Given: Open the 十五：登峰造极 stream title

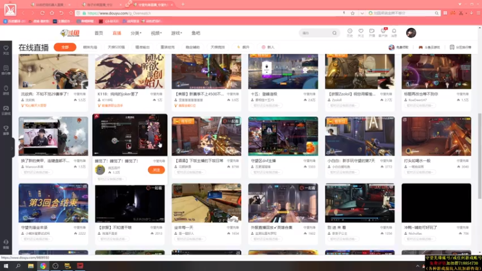Looking at the screenshot, I should 264,94.
